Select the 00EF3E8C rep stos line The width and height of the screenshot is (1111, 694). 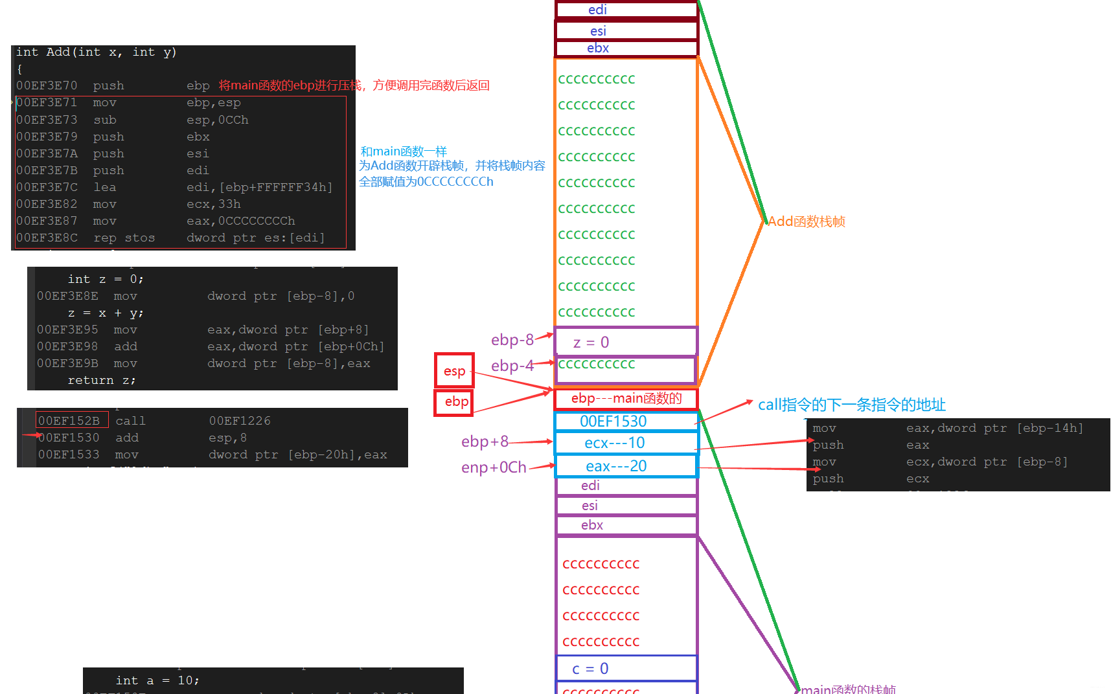point(170,238)
